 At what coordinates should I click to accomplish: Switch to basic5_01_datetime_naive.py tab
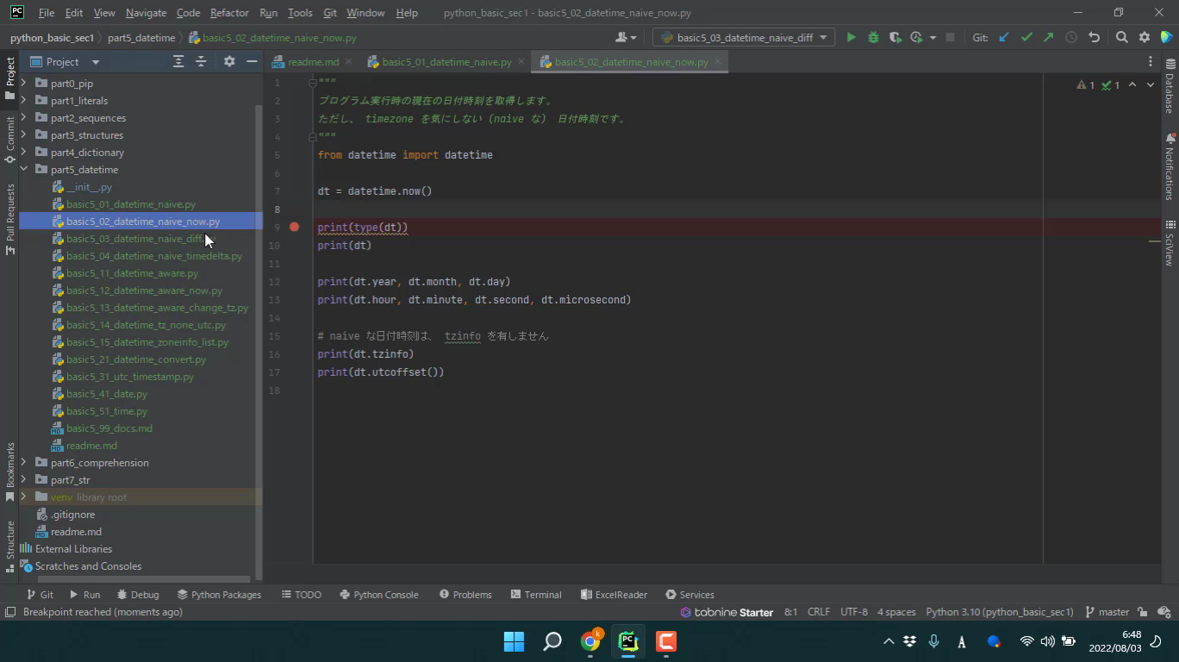coord(446,62)
